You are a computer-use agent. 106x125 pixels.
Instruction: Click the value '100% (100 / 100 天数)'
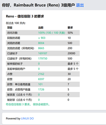pyautogui.click(x=51, y=33)
